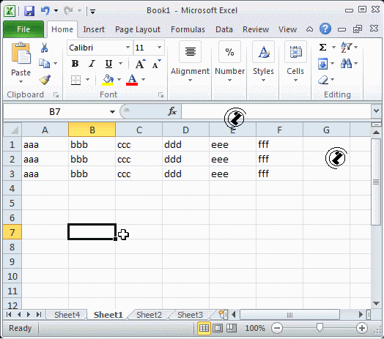This screenshot has width=384, height=339.
Task: Toggle Bold formatting button
Action: coord(75,64)
